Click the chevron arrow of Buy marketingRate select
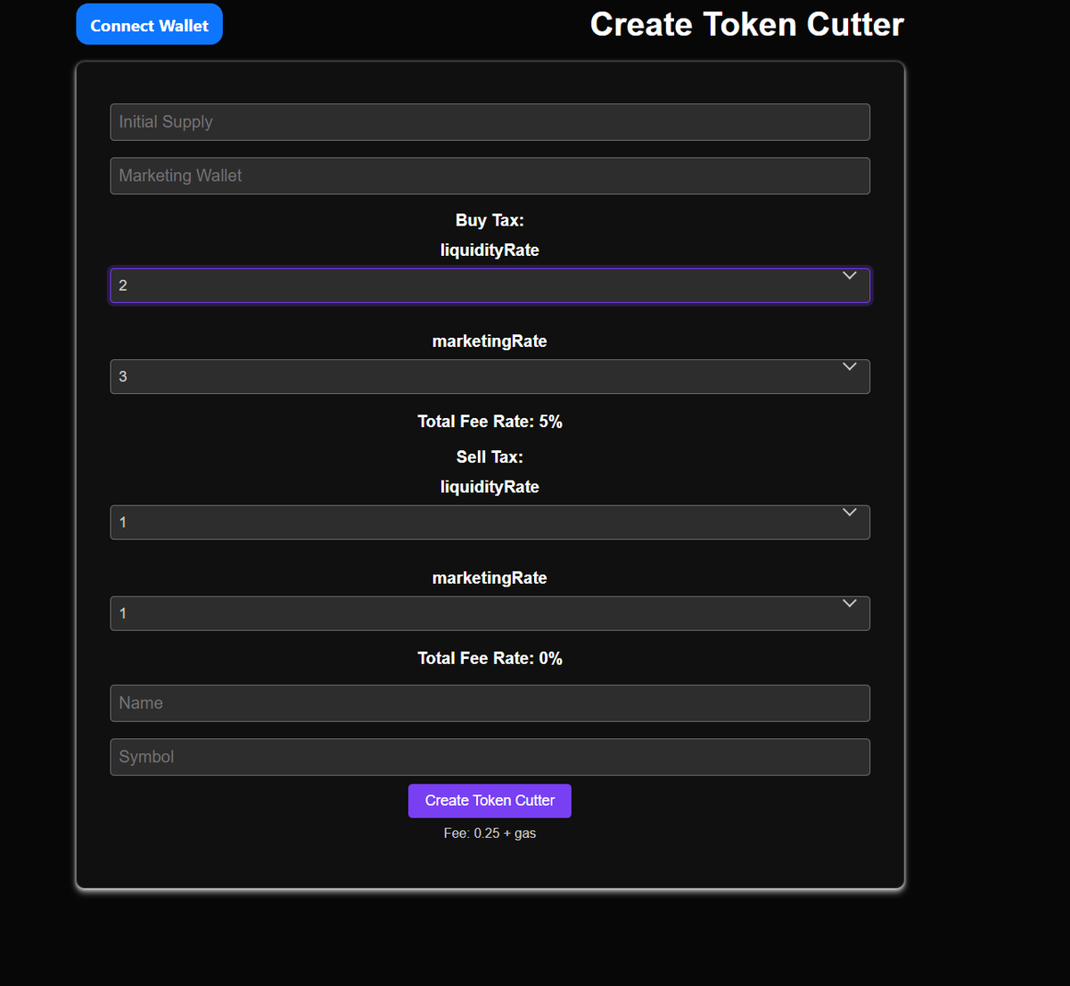The height and width of the screenshot is (986, 1070). (850, 366)
